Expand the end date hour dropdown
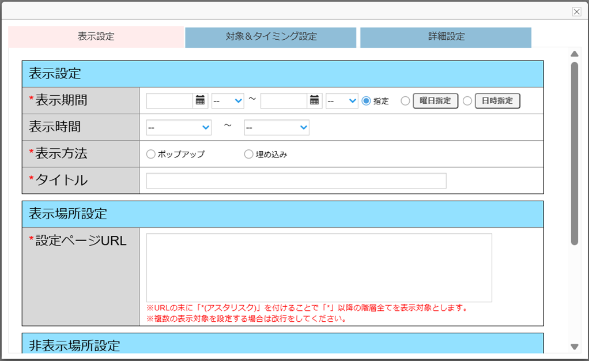Image resolution: width=589 pixels, height=361 pixels. coord(342,101)
